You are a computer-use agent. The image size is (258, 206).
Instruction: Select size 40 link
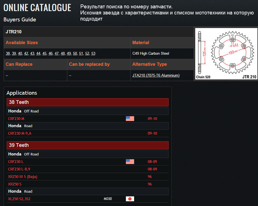[20, 54]
